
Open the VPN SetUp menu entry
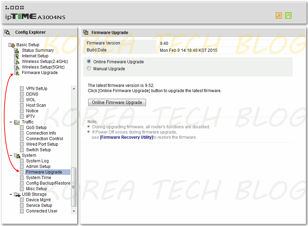[x=37, y=89]
